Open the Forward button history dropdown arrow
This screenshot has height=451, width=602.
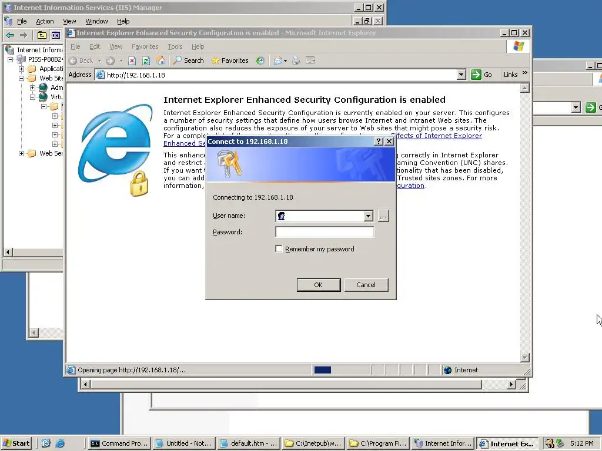(121, 60)
